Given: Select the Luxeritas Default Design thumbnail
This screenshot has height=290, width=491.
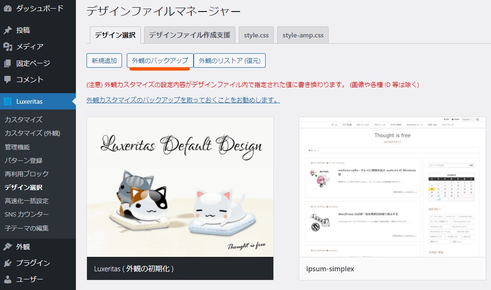Looking at the screenshot, I should [180, 187].
